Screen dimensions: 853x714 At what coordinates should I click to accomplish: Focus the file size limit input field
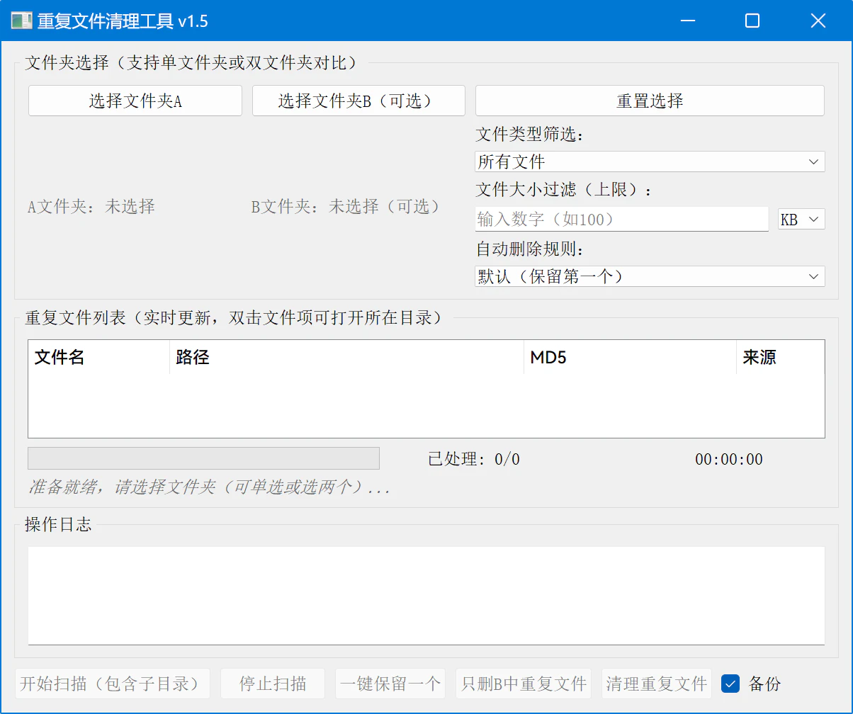coord(621,220)
